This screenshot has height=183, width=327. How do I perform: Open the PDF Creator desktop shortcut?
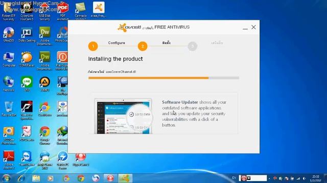[27, 134]
